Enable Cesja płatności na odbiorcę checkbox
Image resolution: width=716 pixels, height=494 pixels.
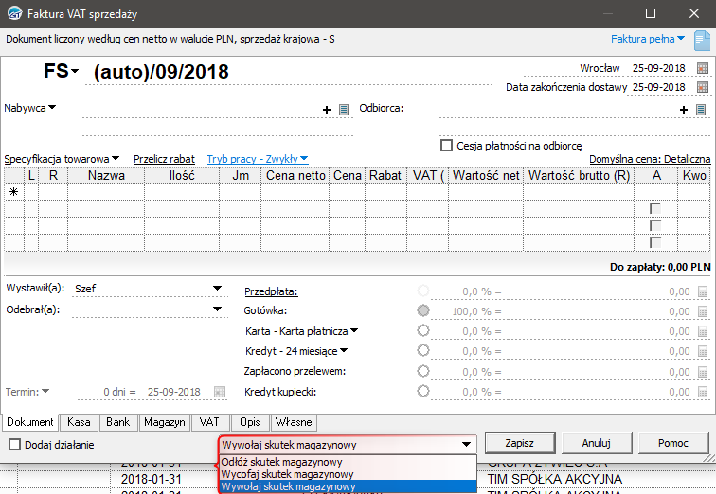[x=446, y=146]
